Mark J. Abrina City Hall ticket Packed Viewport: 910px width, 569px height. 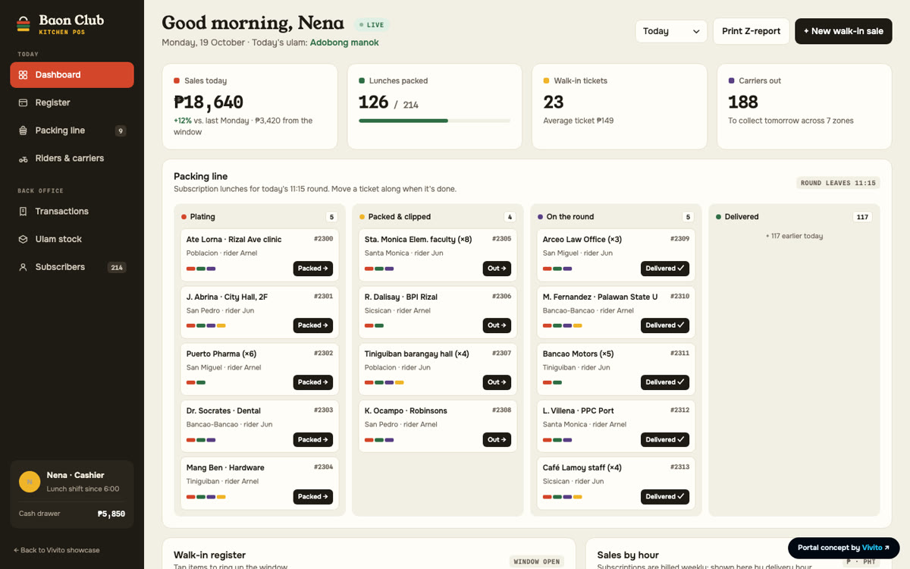[x=313, y=325]
